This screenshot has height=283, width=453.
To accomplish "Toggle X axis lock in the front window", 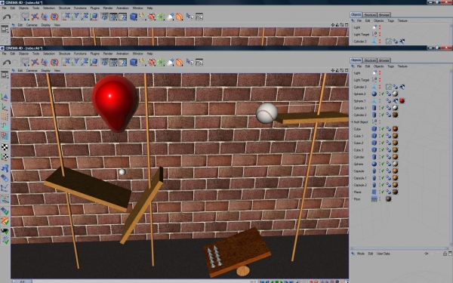I will [66, 62].
